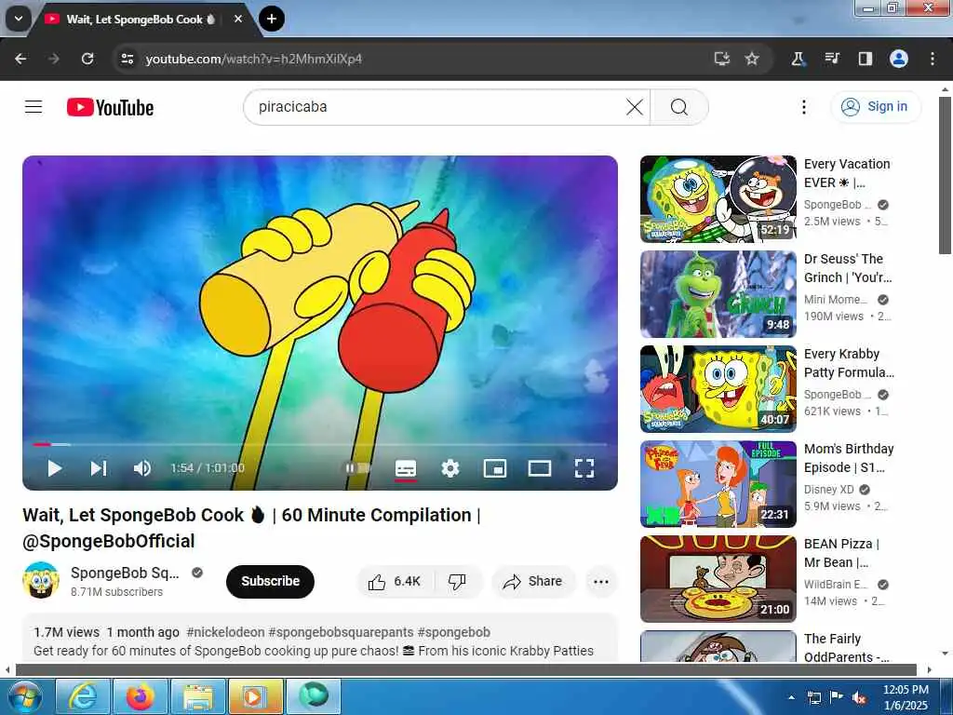Screen dimensions: 953x715
Task: Open the muted volume tray icon
Action: (859, 697)
